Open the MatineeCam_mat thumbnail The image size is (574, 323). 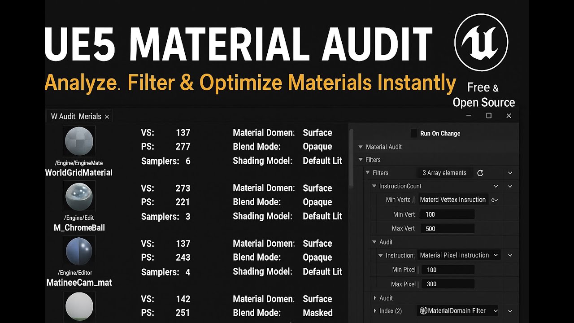pyautogui.click(x=79, y=251)
